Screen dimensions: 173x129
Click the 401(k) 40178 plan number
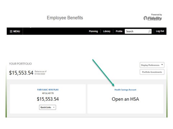pyautogui.click(x=48, y=93)
